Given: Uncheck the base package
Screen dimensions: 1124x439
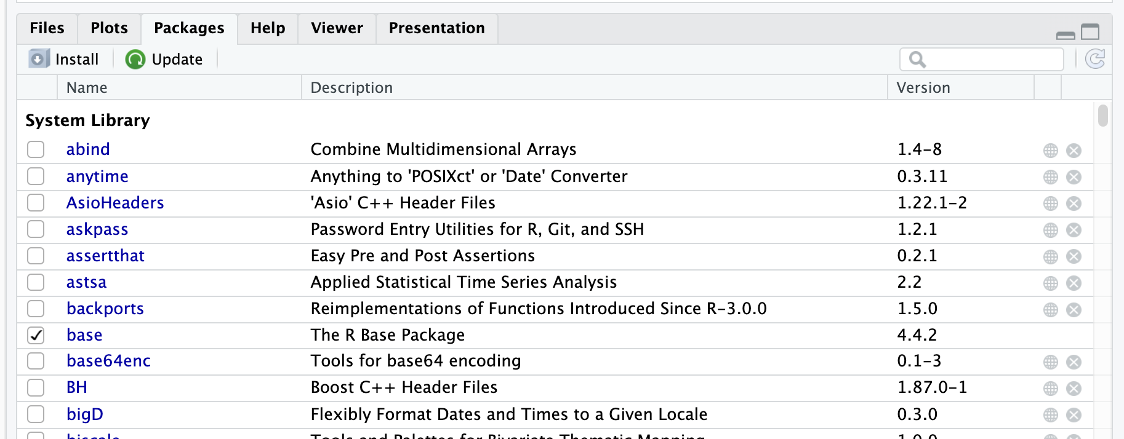Looking at the screenshot, I should pos(36,335).
